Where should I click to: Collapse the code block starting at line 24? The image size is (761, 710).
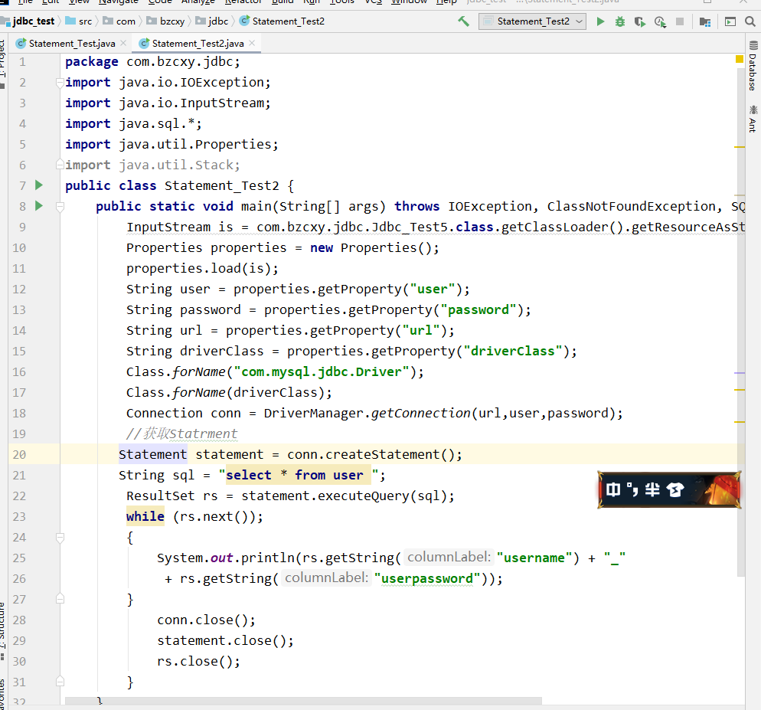[60, 538]
